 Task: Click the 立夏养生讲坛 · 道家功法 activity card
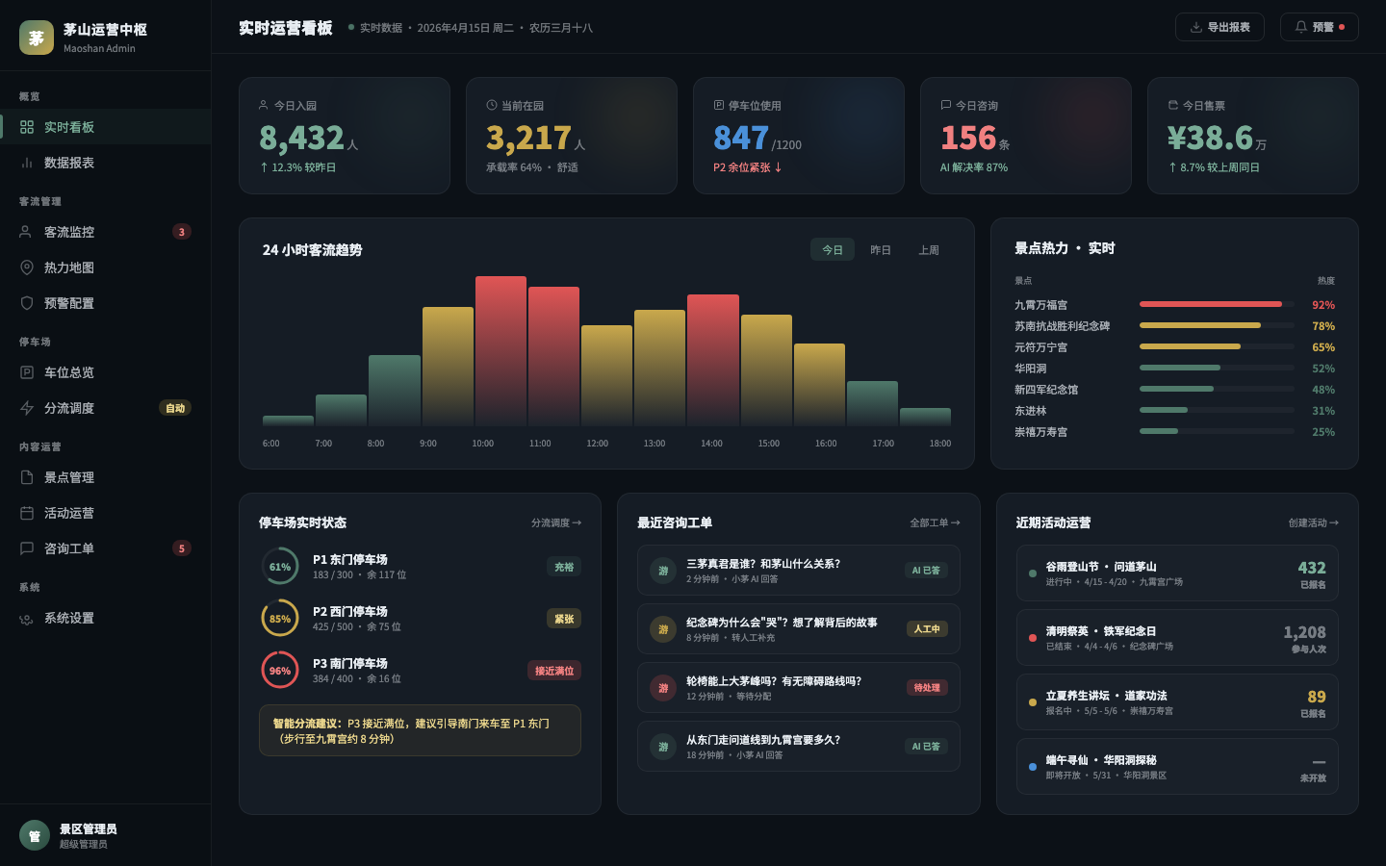point(1177,702)
